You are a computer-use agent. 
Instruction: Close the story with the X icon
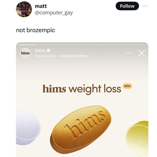pos(142,53)
